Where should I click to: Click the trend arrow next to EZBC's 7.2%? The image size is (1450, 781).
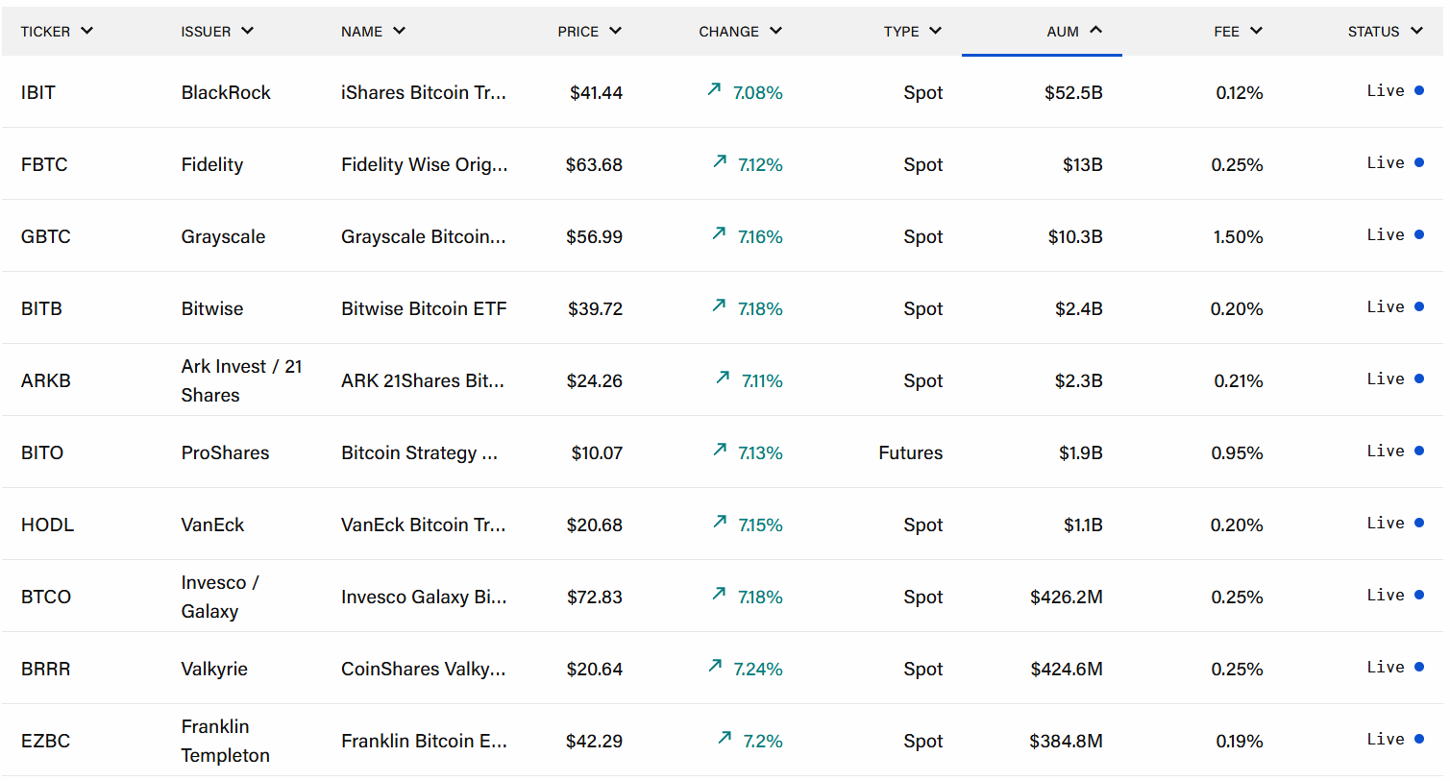point(725,738)
